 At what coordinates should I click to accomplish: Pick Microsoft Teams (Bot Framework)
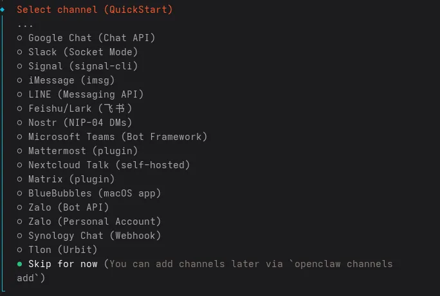tap(117, 137)
